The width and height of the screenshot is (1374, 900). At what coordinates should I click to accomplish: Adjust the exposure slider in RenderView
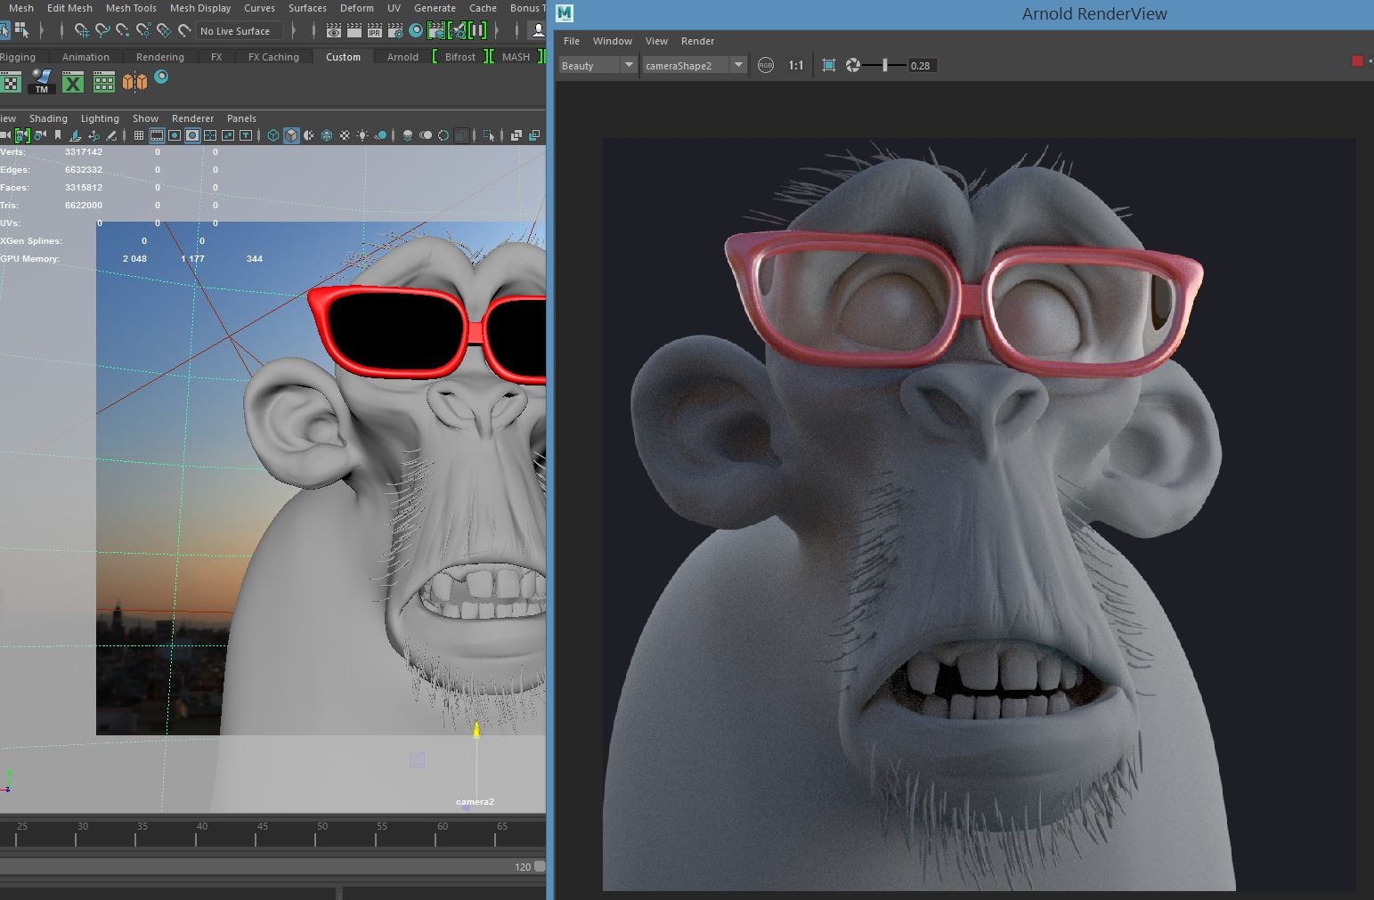click(x=884, y=65)
